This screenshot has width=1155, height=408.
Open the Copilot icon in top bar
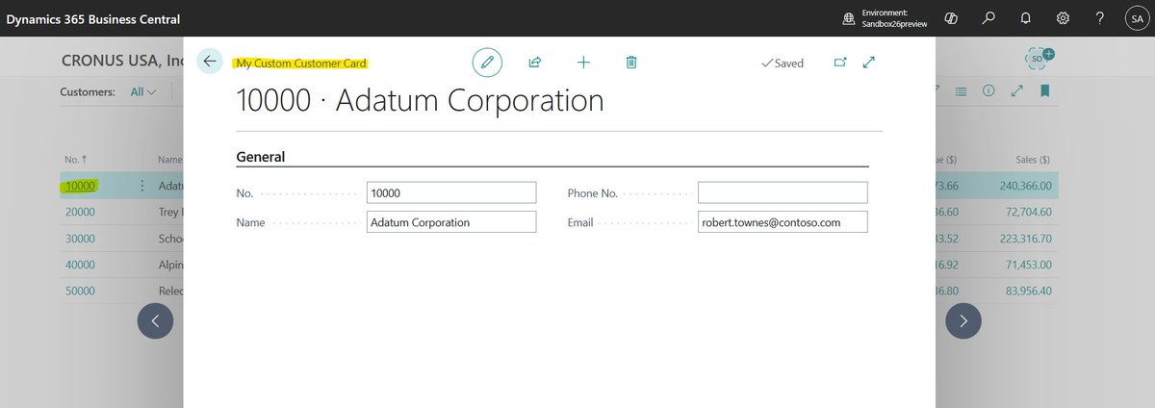pyautogui.click(x=951, y=18)
